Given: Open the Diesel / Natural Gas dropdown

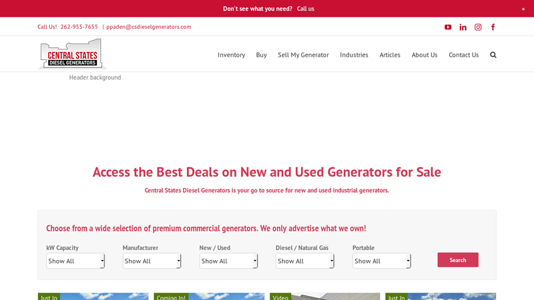Looking at the screenshot, I should tap(305, 261).
